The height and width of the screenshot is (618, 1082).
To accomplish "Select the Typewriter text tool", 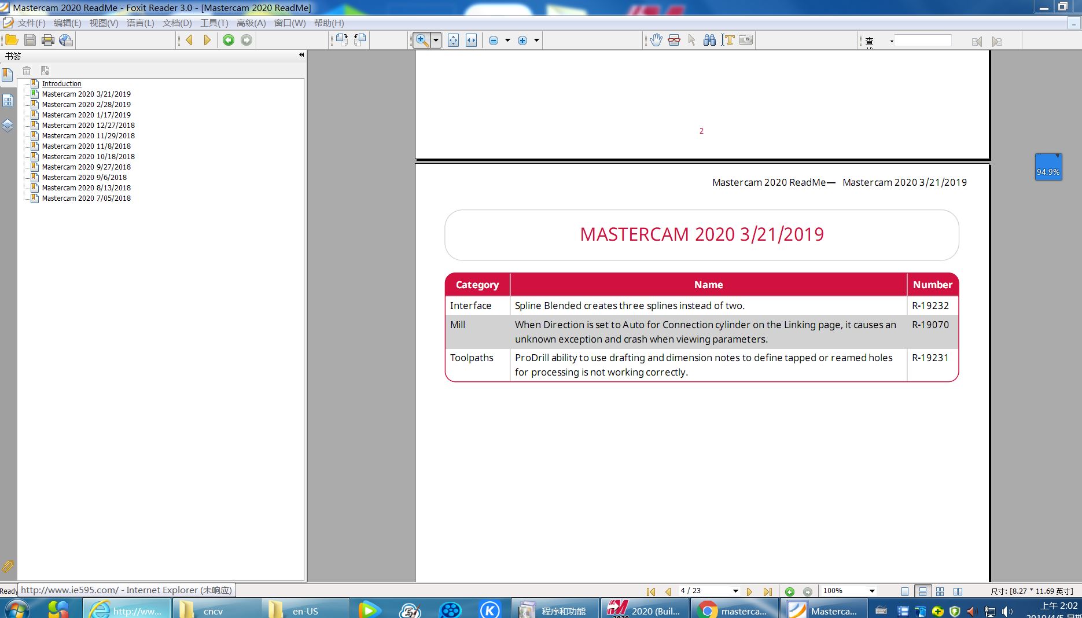I will pyautogui.click(x=728, y=40).
